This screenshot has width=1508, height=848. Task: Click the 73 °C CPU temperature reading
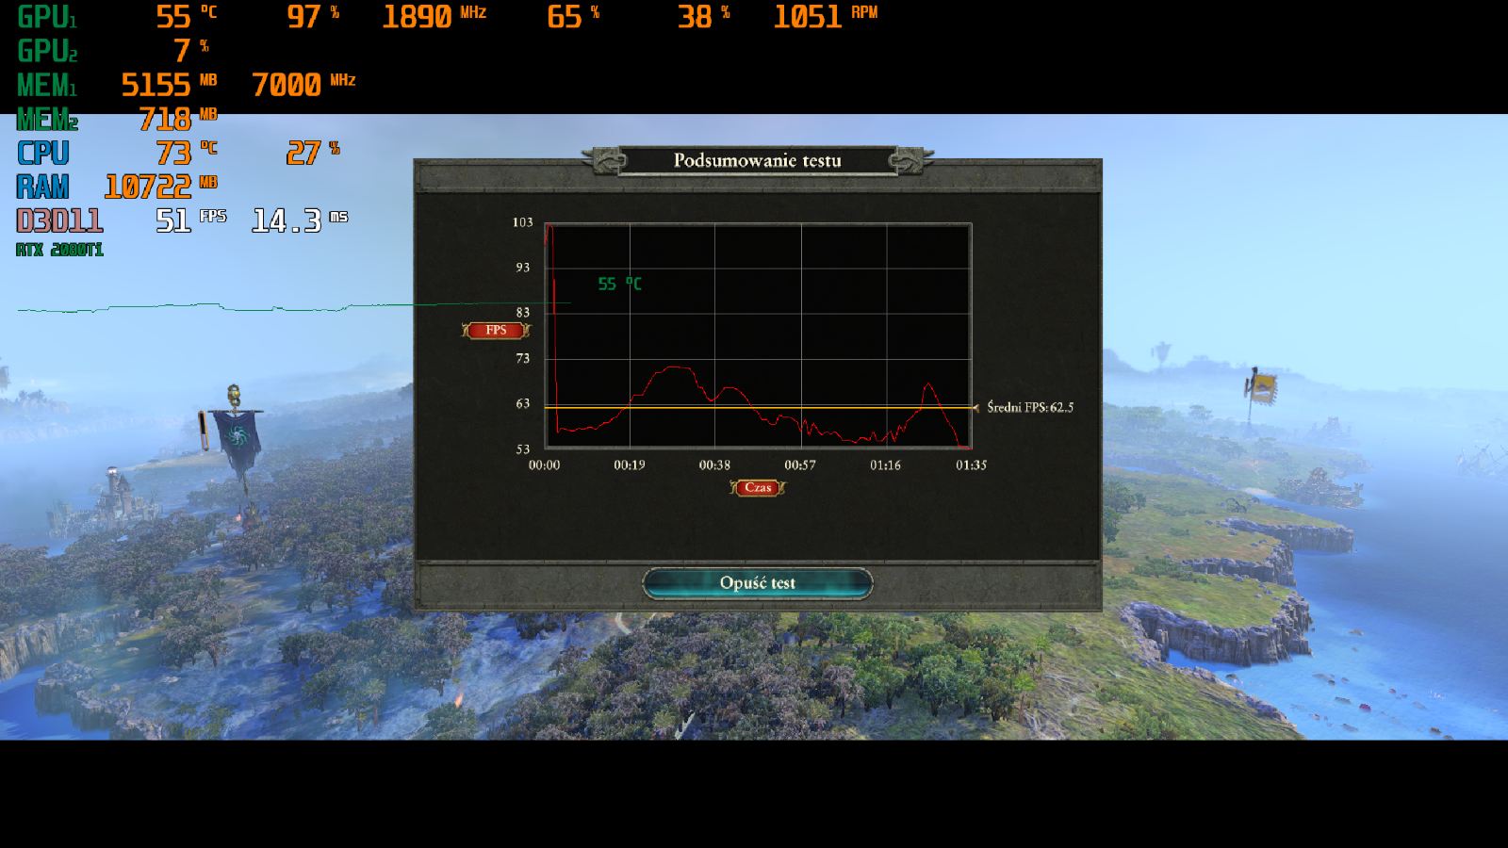pos(187,153)
